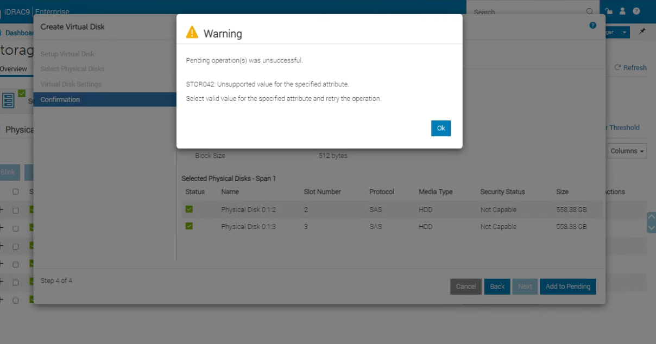Click the unlocked padlock icon in header
The width and height of the screenshot is (656, 344).
609,11
